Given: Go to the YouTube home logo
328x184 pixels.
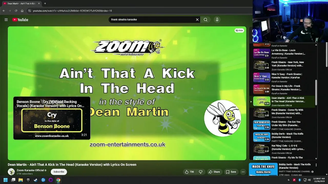Looking at the screenshot, I should (20, 20).
